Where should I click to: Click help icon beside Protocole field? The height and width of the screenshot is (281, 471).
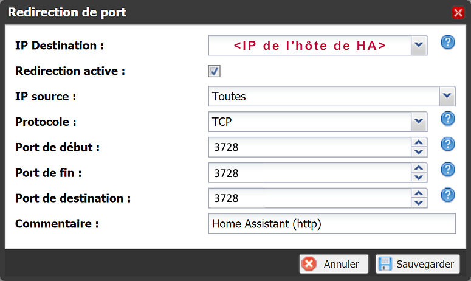(448, 119)
